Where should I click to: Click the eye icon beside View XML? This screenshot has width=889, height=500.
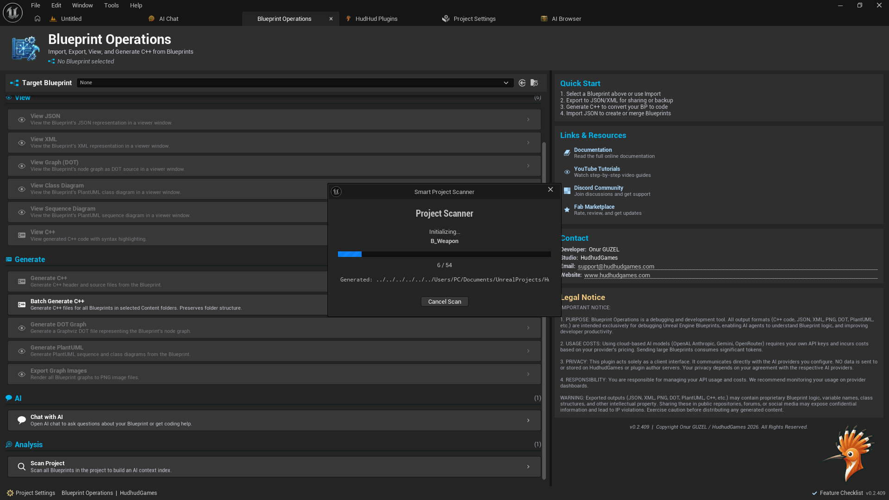pos(21,143)
